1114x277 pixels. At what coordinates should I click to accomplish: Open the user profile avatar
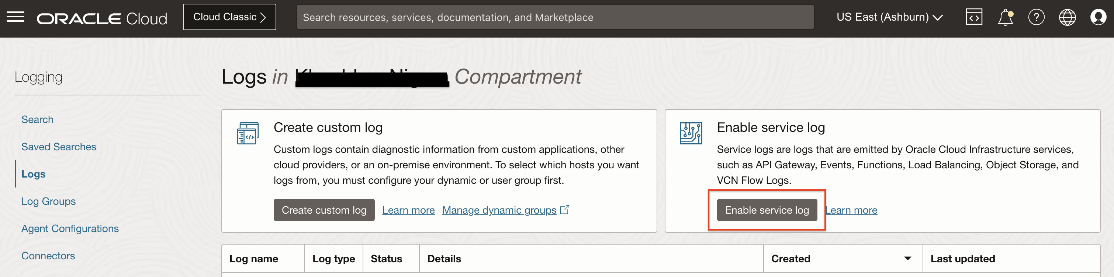[1098, 17]
